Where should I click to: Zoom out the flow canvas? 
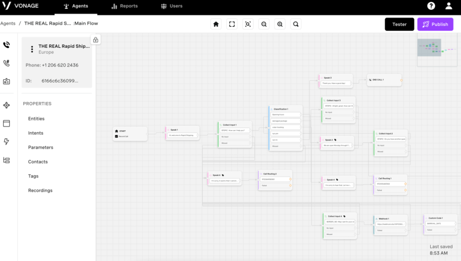point(264,24)
